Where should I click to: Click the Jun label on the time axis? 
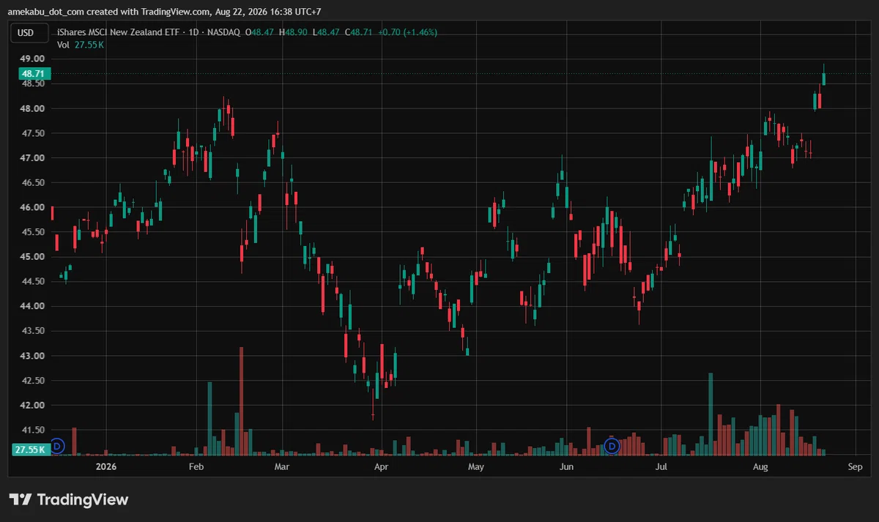pyautogui.click(x=566, y=466)
